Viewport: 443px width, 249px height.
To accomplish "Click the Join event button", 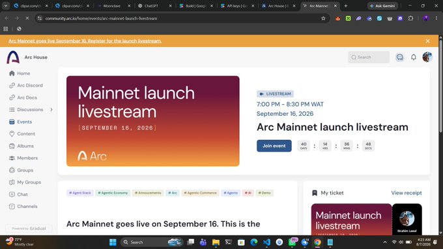I will click(x=274, y=146).
